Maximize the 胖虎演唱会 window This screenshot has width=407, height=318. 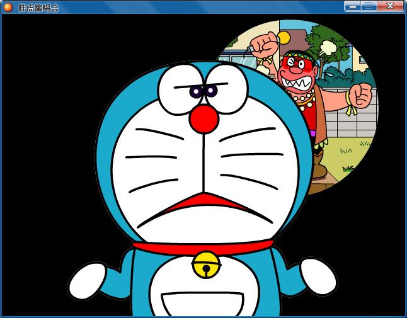click(x=369, y=6)
